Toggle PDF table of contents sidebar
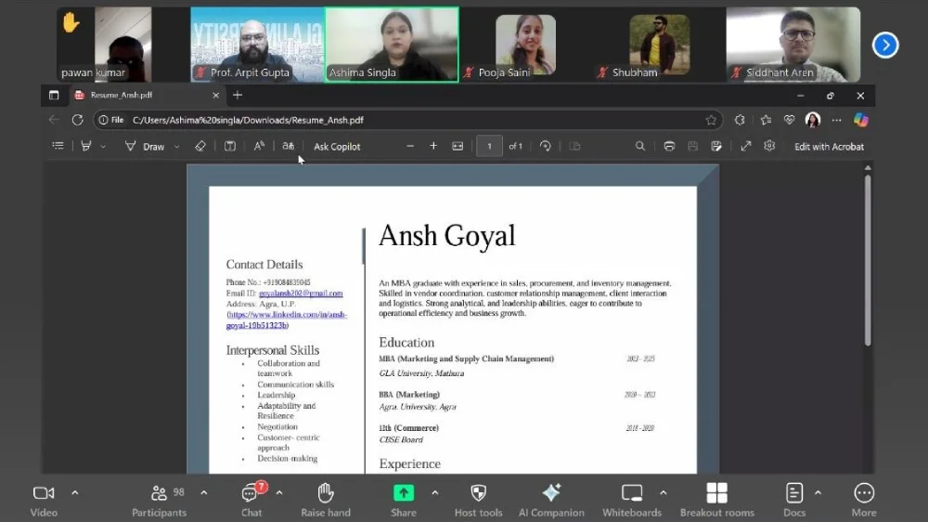 click(58, 146)
